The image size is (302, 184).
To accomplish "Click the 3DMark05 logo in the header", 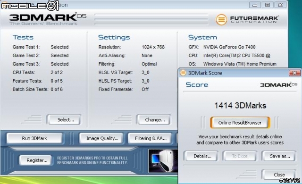I will [x=48, y=19].
